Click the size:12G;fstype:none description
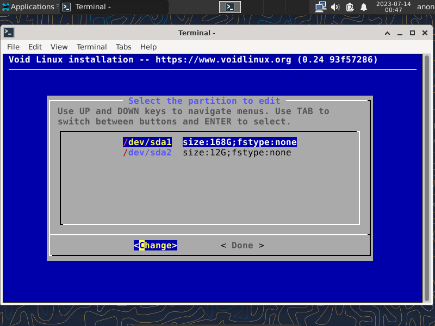The width and height of the screenshot is (435, 326). tap(237, 153)
